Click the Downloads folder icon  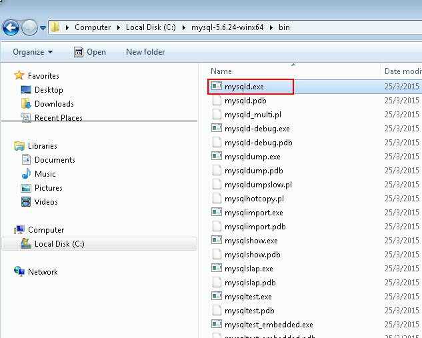(x=26, y=103)
